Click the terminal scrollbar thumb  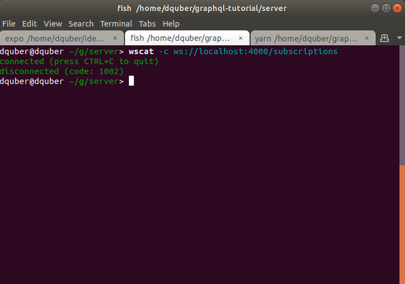coord(402,224)
